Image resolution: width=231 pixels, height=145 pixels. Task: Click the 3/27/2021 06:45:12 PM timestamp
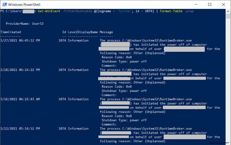[20, 40]
